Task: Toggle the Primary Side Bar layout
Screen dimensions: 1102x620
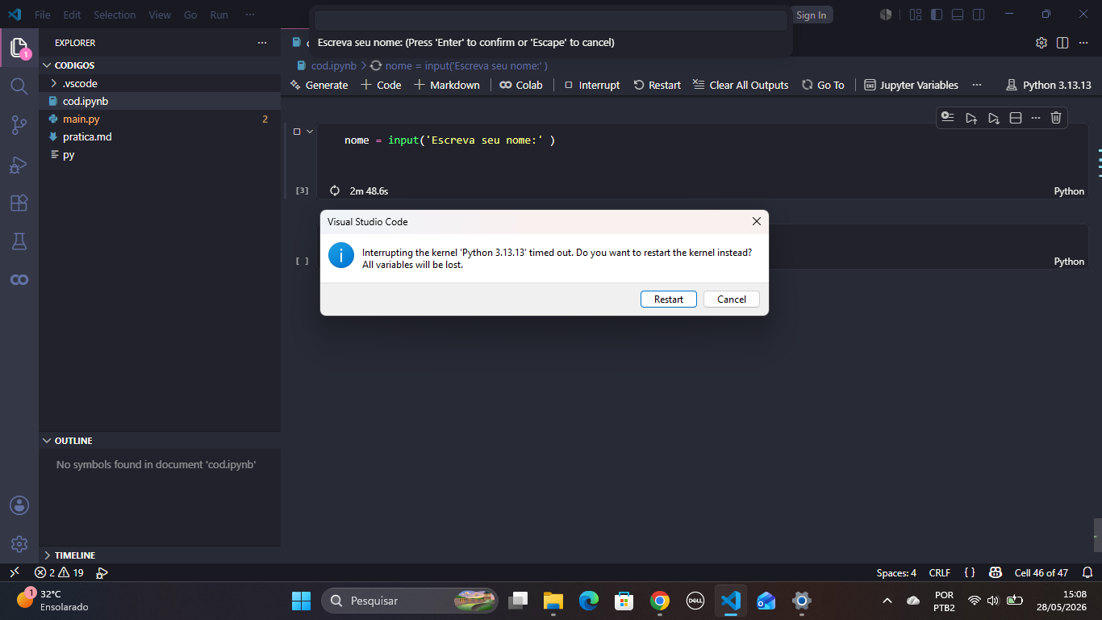Action: (937, 15)
